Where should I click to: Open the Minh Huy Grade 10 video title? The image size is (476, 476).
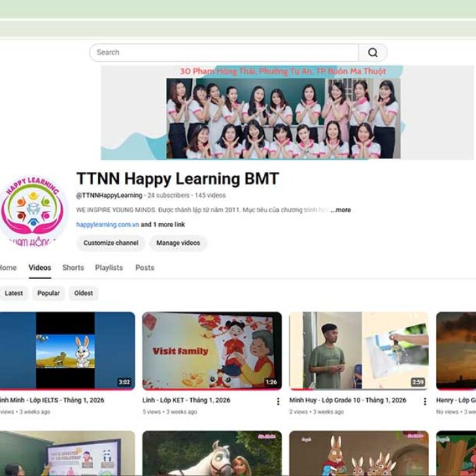pos(347,401)
